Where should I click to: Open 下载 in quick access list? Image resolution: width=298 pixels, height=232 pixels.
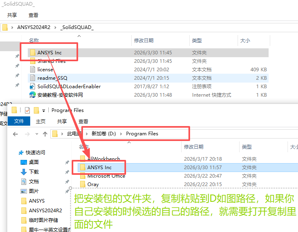pyautogui.click(x=34, y=172)
